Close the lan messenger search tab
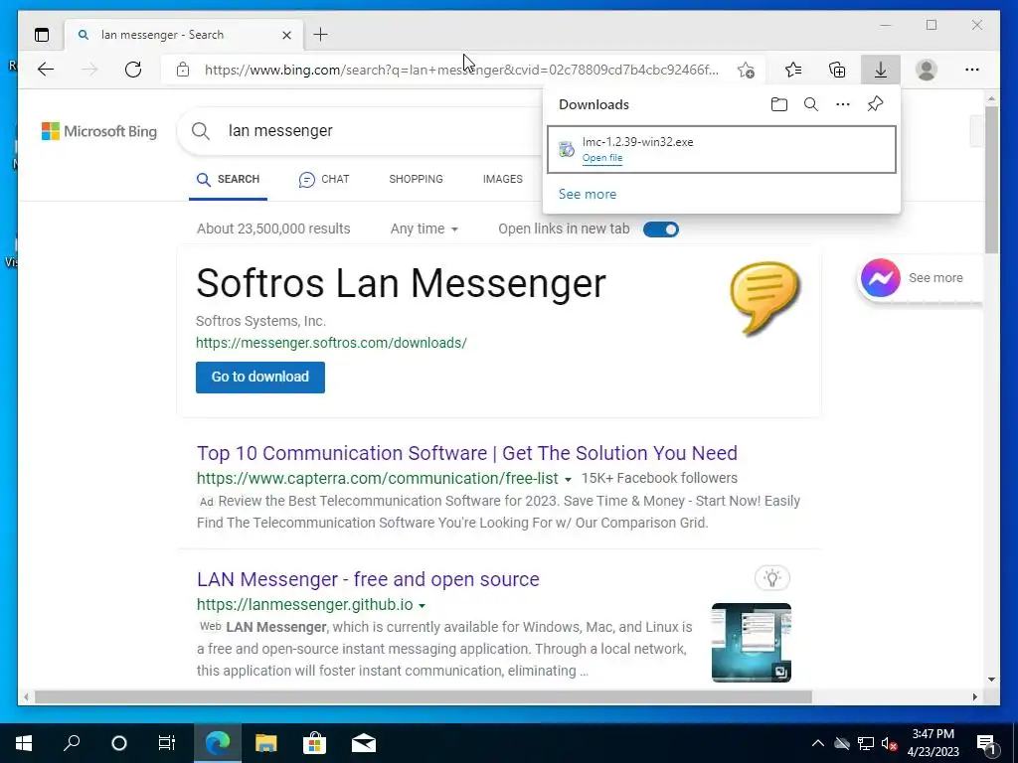Screen dimensions: 1018x763 [x=286, y=35]
